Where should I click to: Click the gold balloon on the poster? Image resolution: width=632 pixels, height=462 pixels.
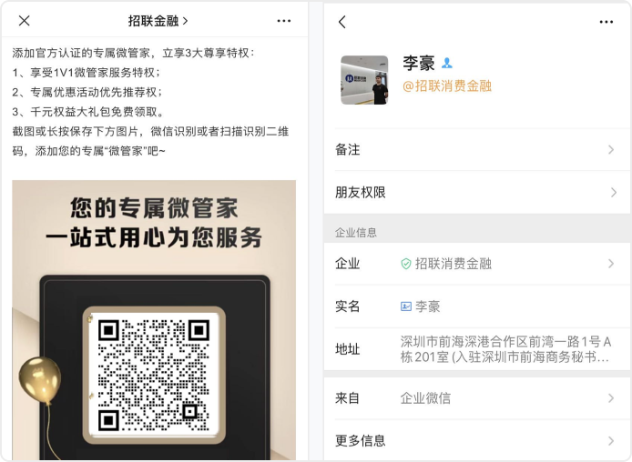click(39, 380)
